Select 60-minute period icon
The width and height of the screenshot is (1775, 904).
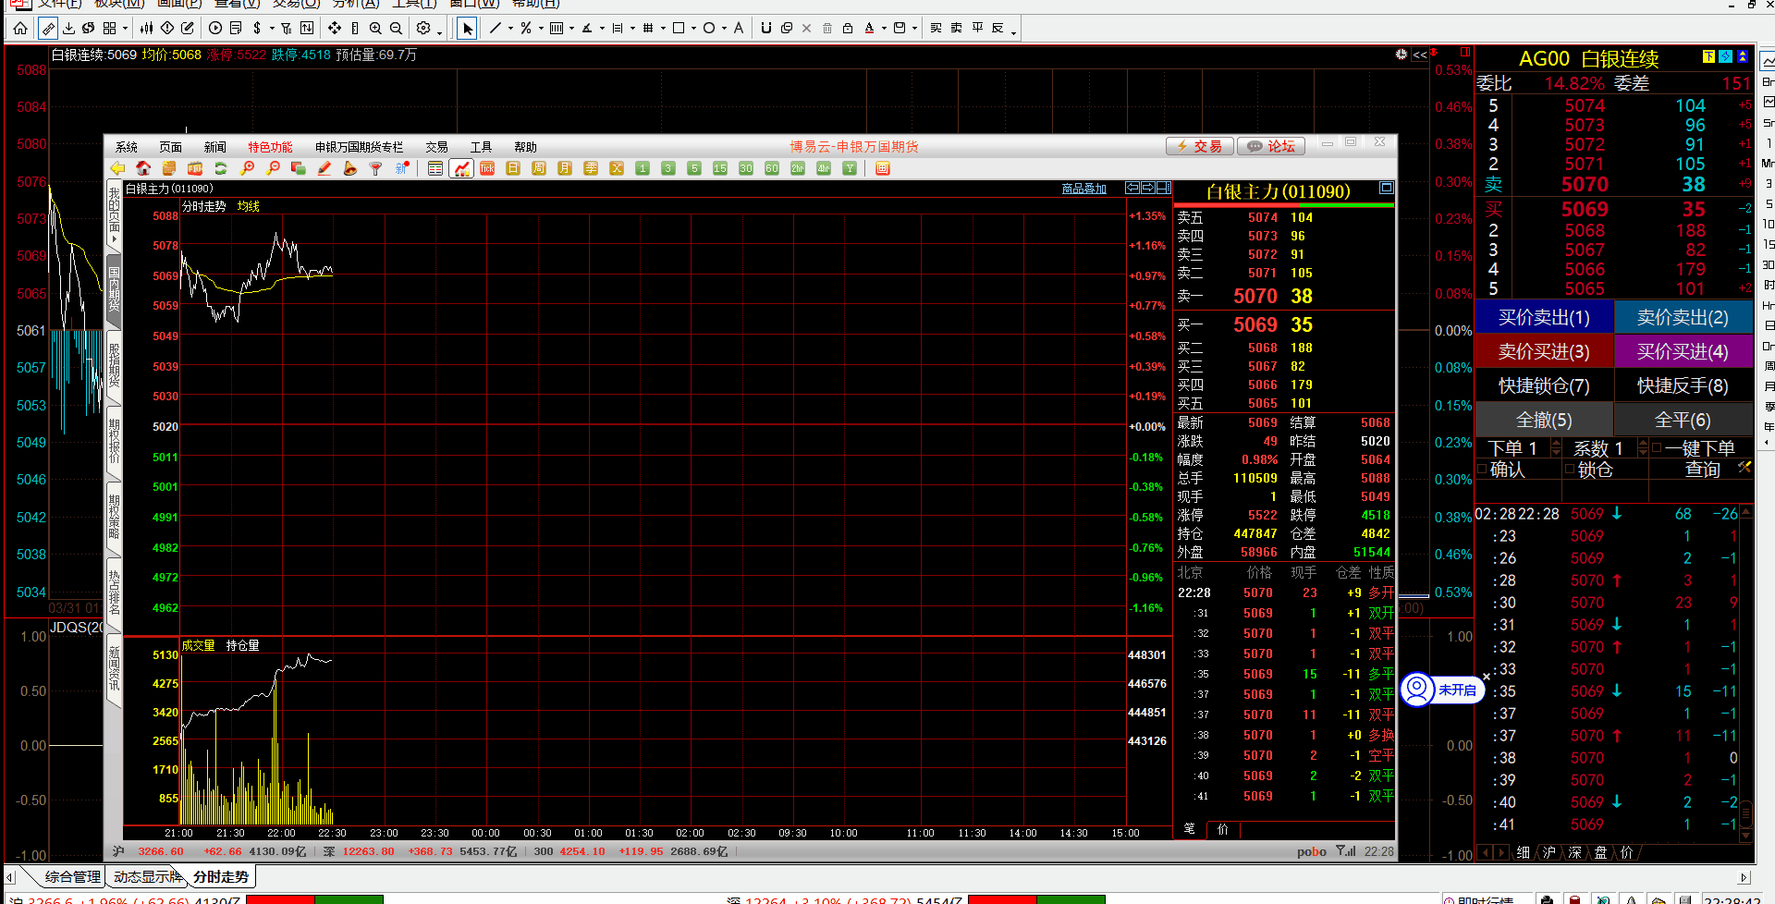point(772,168)
